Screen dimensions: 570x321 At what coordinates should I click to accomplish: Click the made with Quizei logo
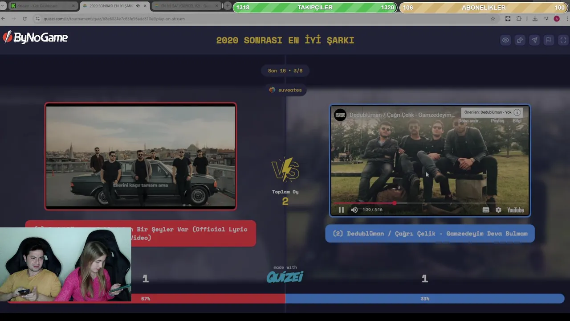point(285,275)
